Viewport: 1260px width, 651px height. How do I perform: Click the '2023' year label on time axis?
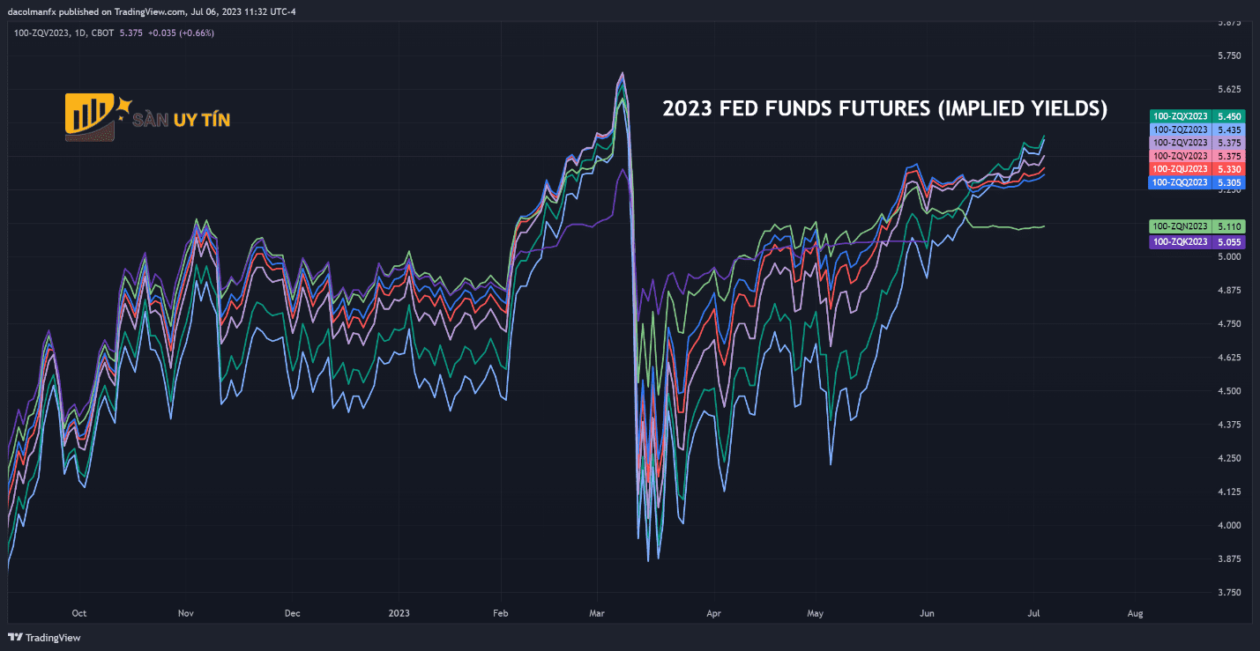(399, 613)
